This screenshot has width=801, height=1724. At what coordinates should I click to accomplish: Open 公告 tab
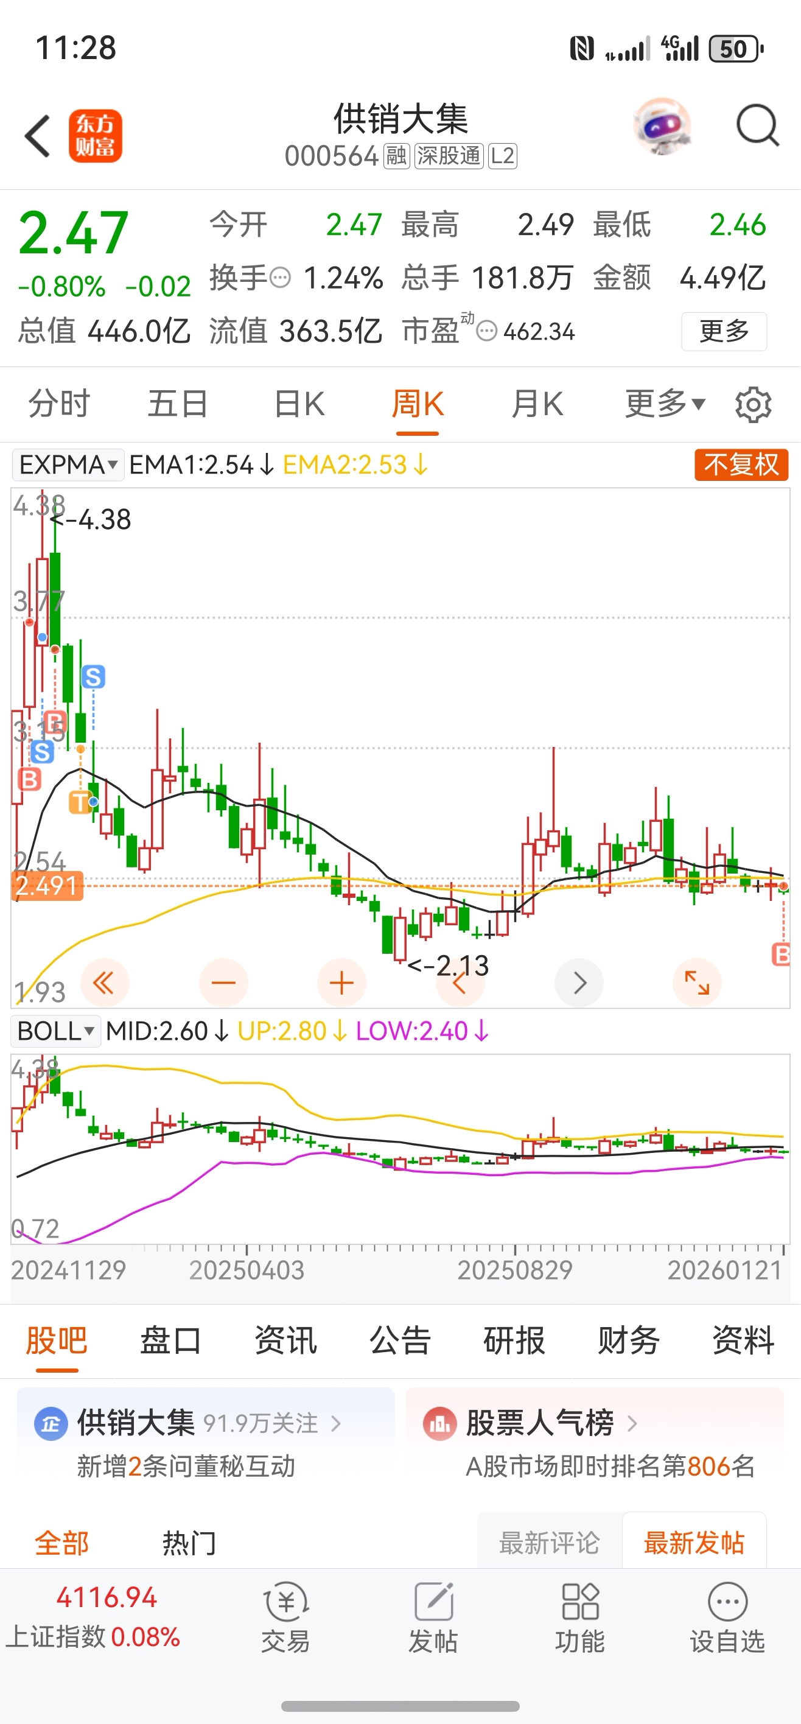(400, 1340)
